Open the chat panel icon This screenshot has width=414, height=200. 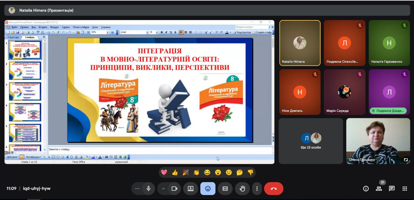pyautogui.click(x=392, y=189)
